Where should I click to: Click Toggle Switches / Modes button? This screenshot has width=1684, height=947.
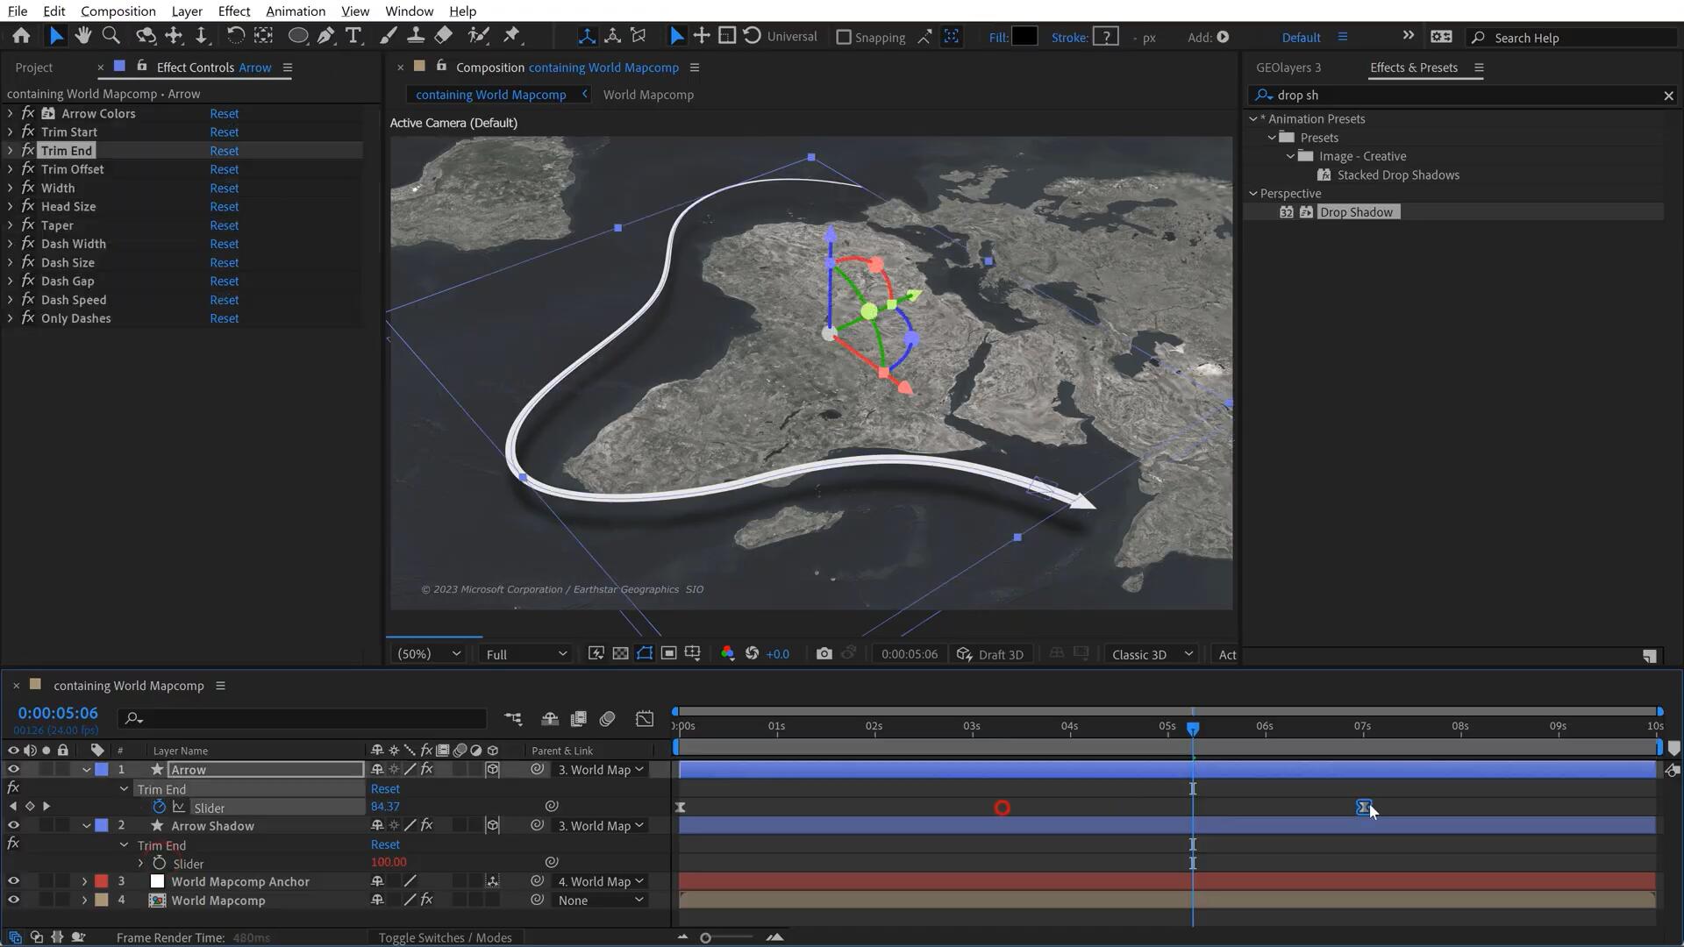point(445,937)
